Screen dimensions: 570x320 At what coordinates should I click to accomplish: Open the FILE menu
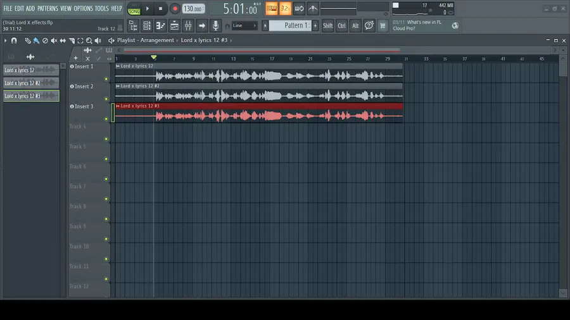coord(8,8)
